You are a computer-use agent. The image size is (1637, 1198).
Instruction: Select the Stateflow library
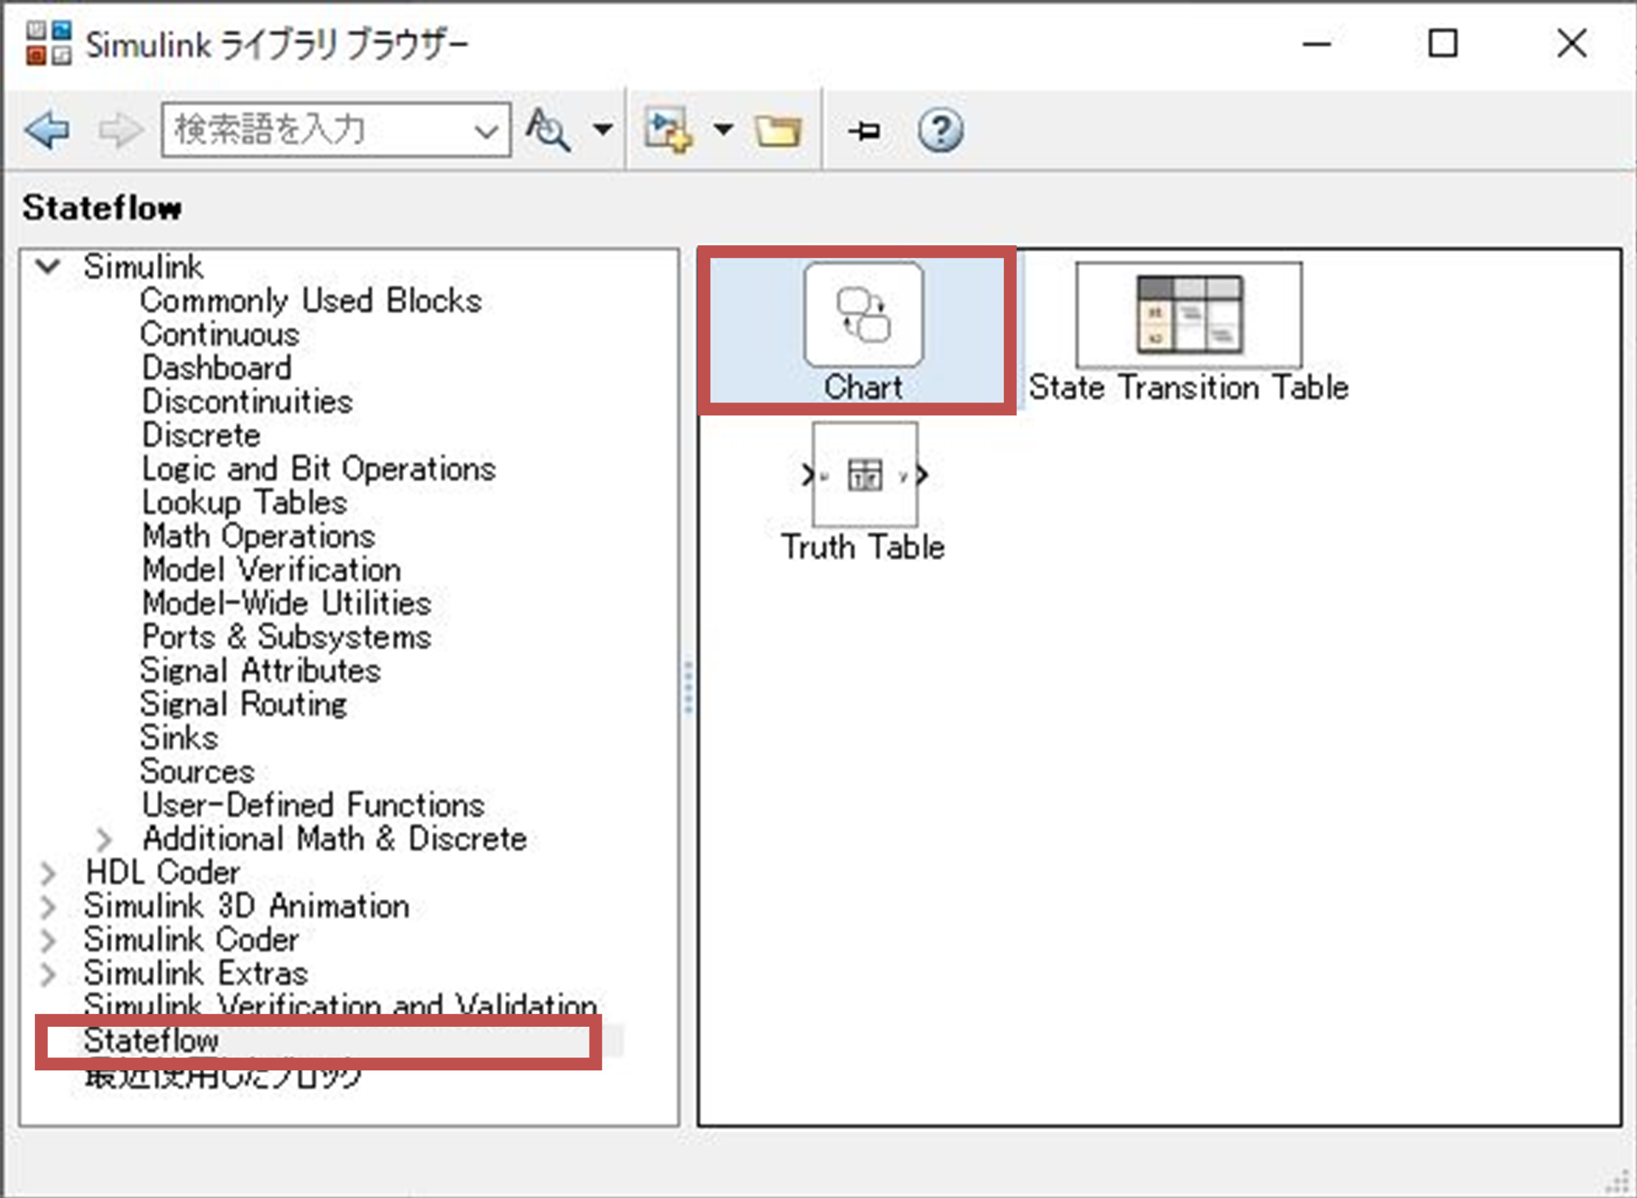151,1040
